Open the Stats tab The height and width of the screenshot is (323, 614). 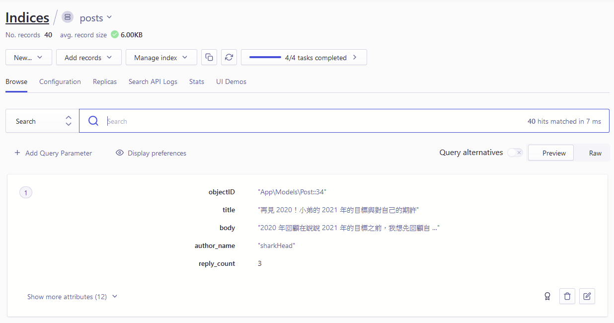click(197, 81)
